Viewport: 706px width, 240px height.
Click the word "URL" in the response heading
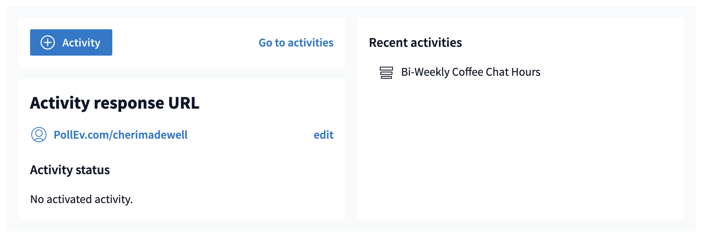(x=183, y=103)
